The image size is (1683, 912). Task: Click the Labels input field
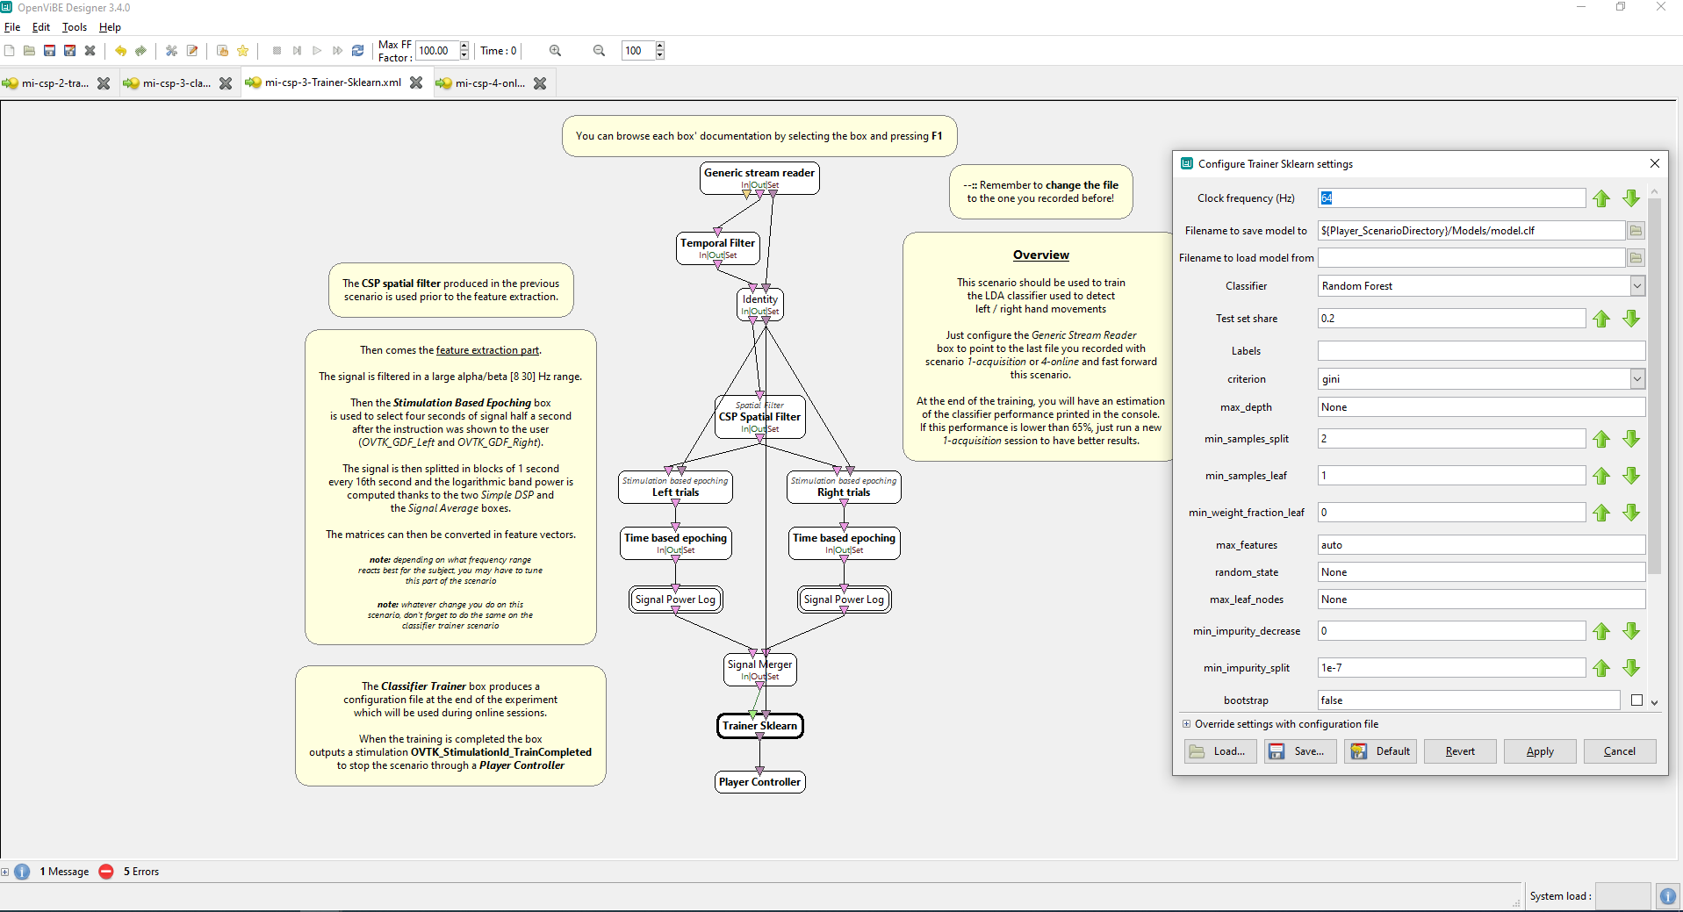point(1481,351)
